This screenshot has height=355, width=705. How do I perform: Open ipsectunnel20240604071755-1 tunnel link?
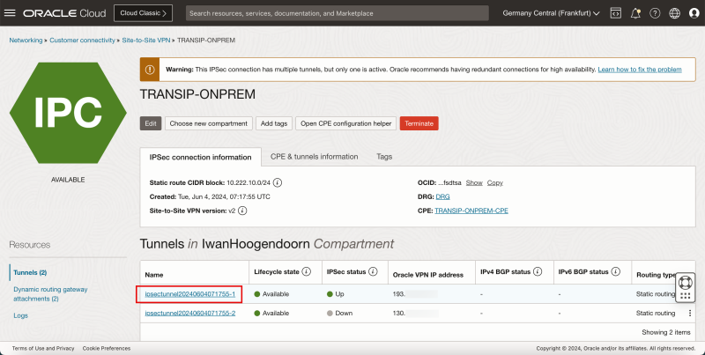[x=190, y=293]
